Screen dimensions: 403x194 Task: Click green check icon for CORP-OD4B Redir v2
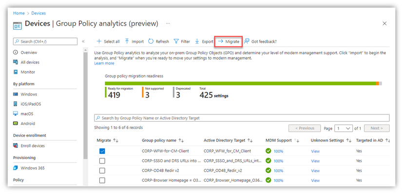pos(269,170)
